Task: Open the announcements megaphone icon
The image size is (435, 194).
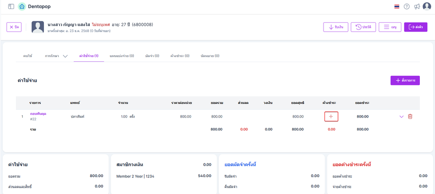Action: (x=417, y=7)
